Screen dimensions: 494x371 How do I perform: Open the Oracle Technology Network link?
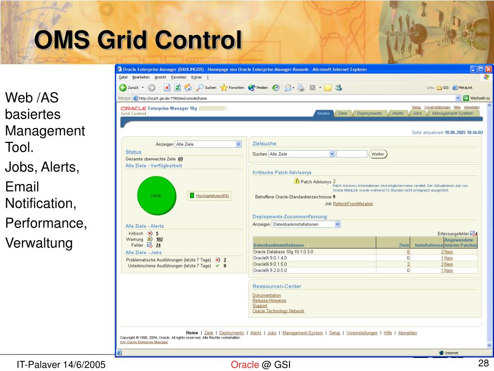[x=278, y=311]
